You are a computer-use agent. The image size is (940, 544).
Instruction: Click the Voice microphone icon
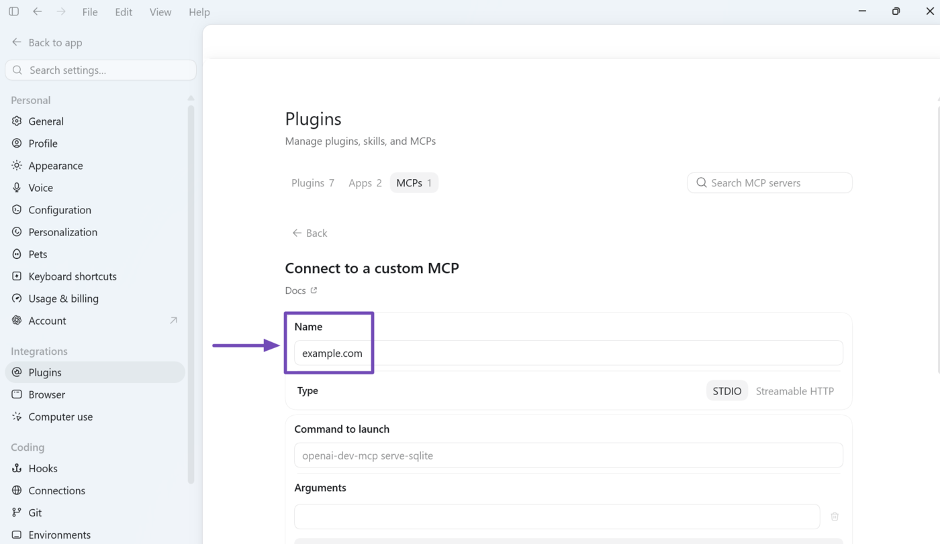coord(17,188)
